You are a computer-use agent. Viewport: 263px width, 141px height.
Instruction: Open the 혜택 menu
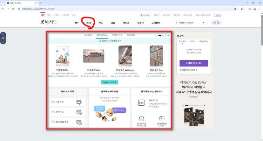89,23
